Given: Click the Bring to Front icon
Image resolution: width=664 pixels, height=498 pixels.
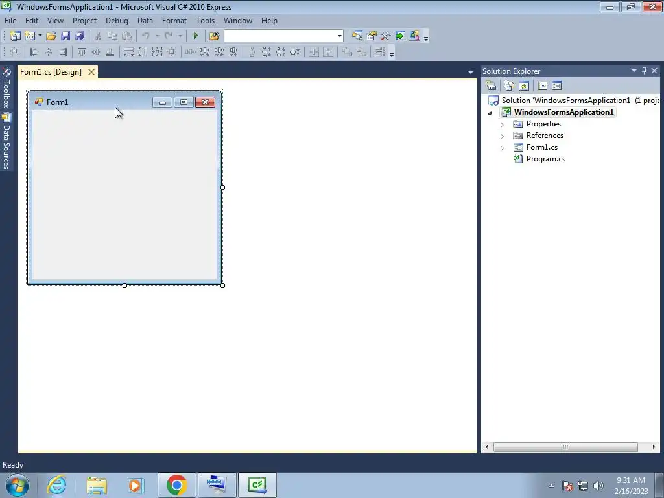Looking at the screenshot, I should pyautogui.click(x=348, y=52).
